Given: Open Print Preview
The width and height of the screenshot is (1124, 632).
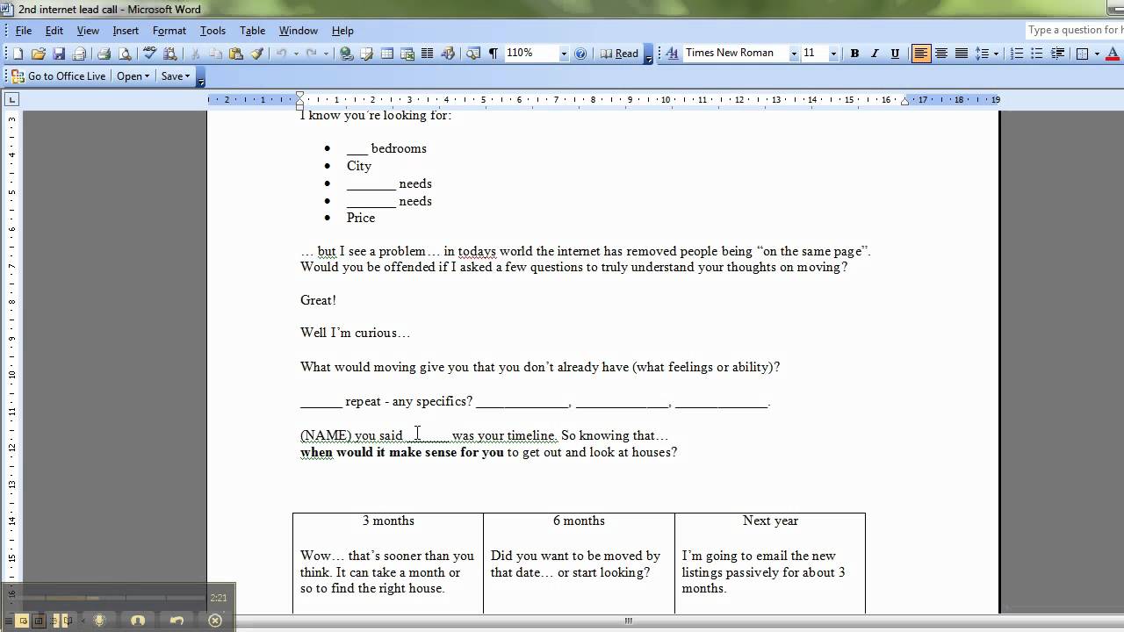Looking at the screenshot, I should pos(125,54).
